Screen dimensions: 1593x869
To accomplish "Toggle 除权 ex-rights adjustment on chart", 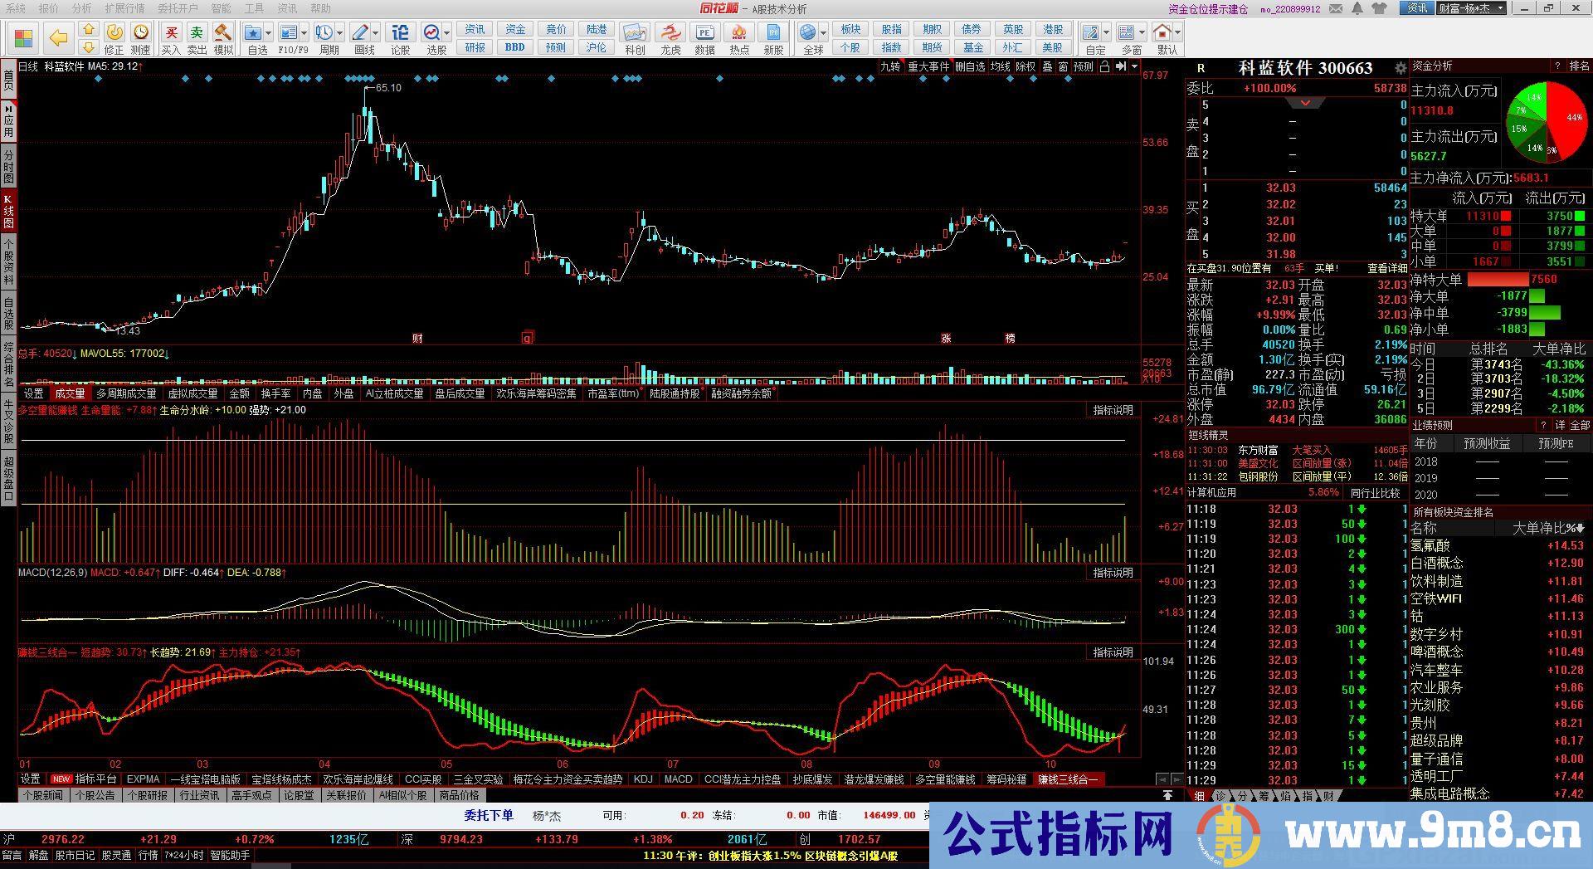I will (1025, 66).
